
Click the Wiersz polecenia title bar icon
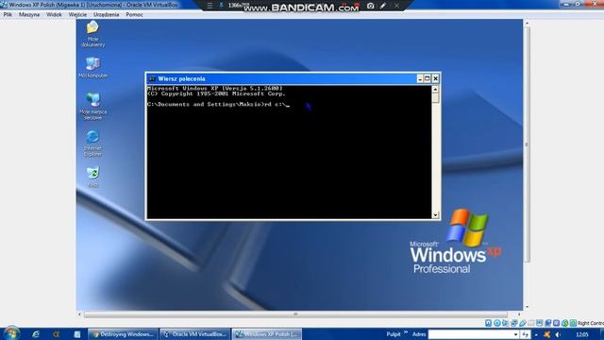tap(152, 78)
